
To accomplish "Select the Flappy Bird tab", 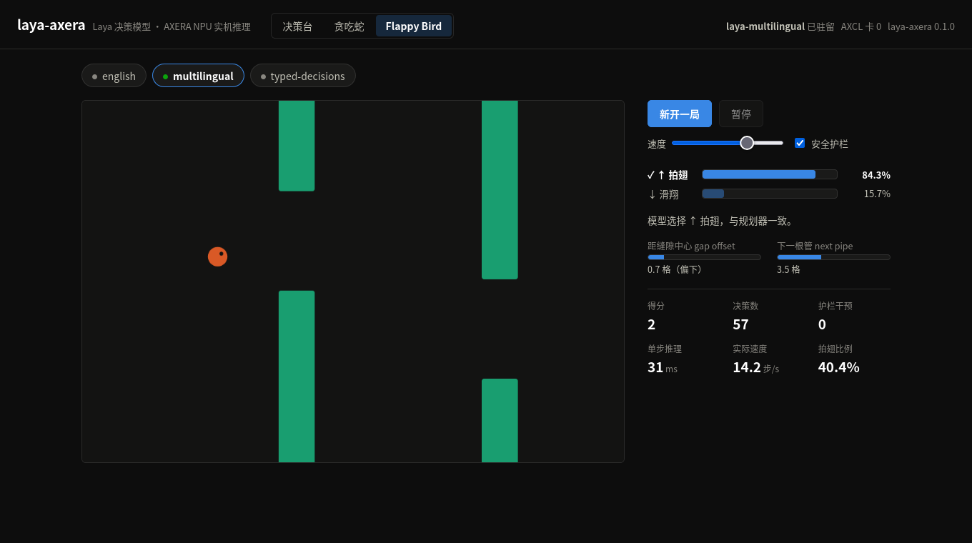I will [414, 26].
